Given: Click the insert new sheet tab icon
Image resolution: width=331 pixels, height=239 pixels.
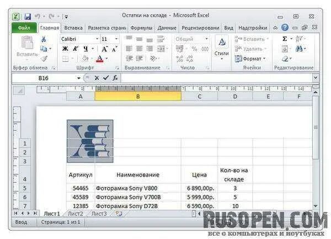Looking at the screenshot, I should pos(119,214).
